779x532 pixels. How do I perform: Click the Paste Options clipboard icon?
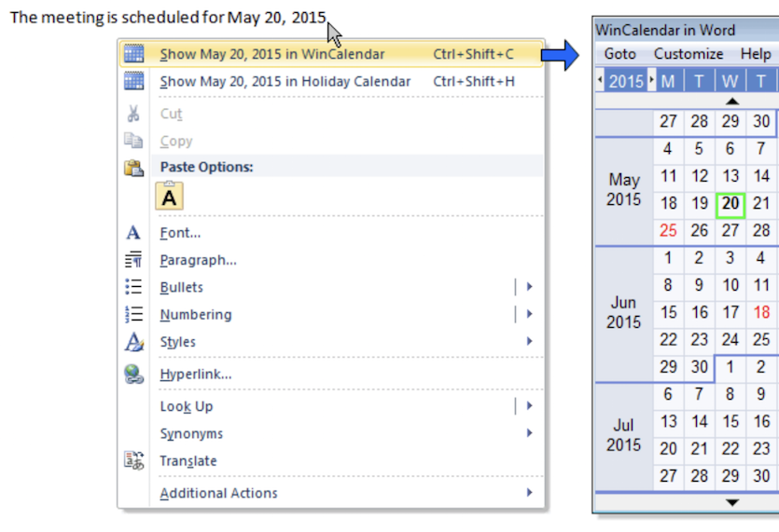pos(133,168)
